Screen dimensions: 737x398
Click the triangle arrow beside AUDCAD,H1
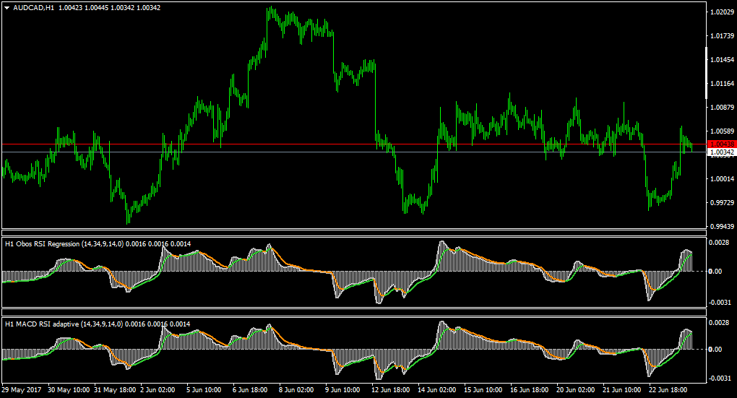(7, 8)
